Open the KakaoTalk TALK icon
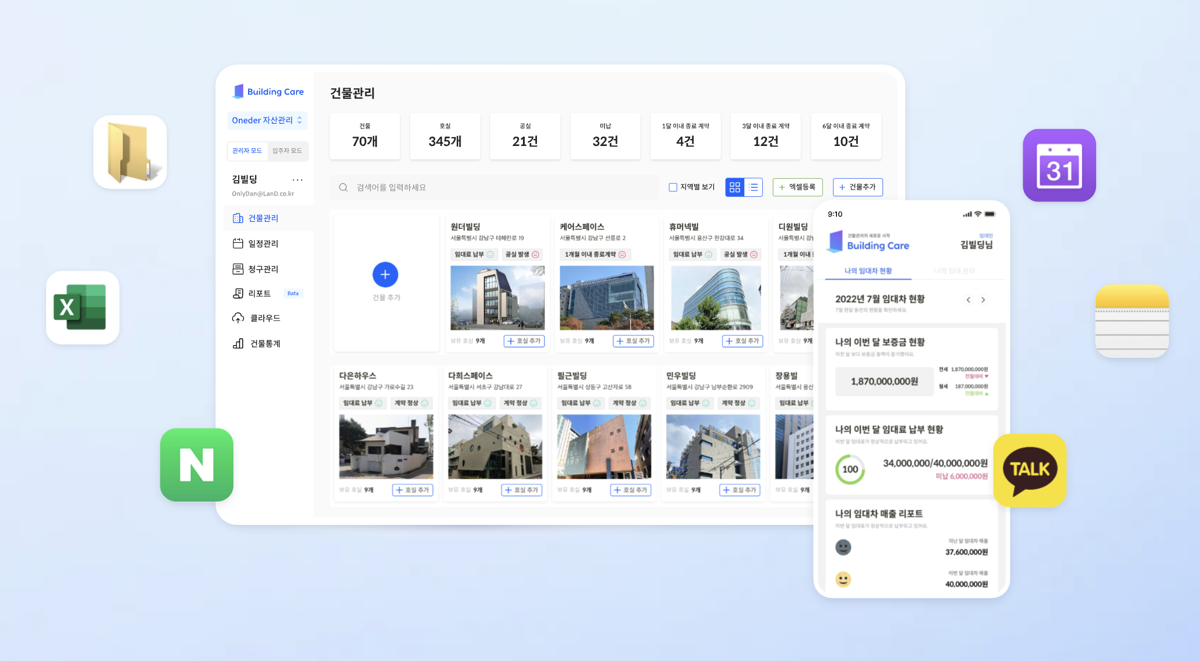Viewport: 1200px width, 661px height. pyautogui.click(x=1030, y=470)
